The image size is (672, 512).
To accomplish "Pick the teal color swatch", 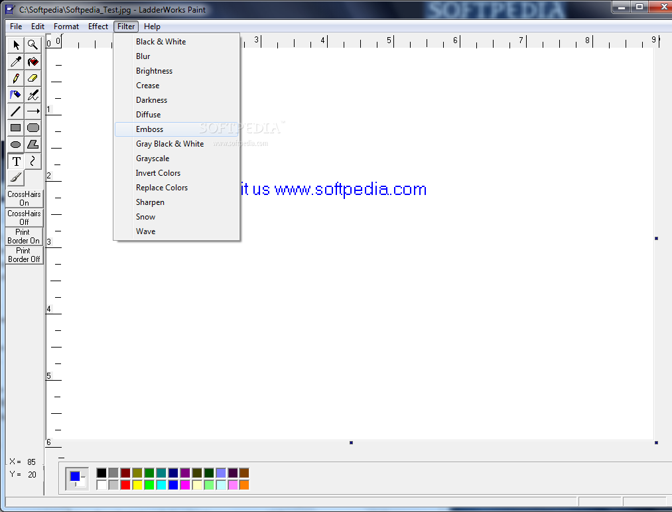I will pos(161,473).
